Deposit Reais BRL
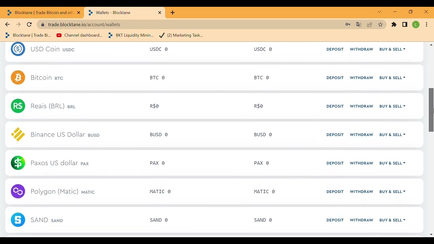 click(335, 106)
